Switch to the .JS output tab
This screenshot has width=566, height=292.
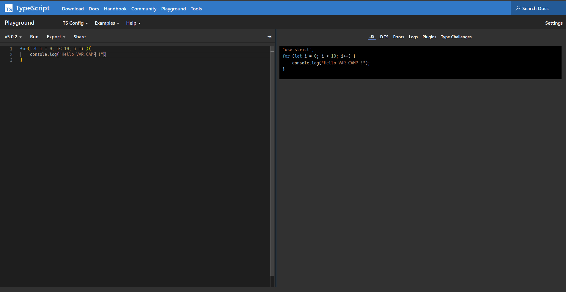372,37
